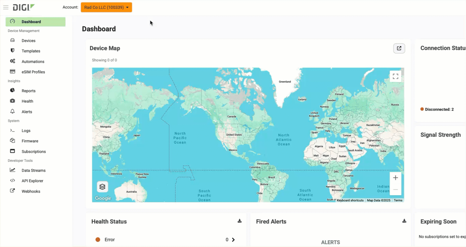The image size is (466, 247).
Task: Go to Templates in the sidebar
Action: point(31,51)
